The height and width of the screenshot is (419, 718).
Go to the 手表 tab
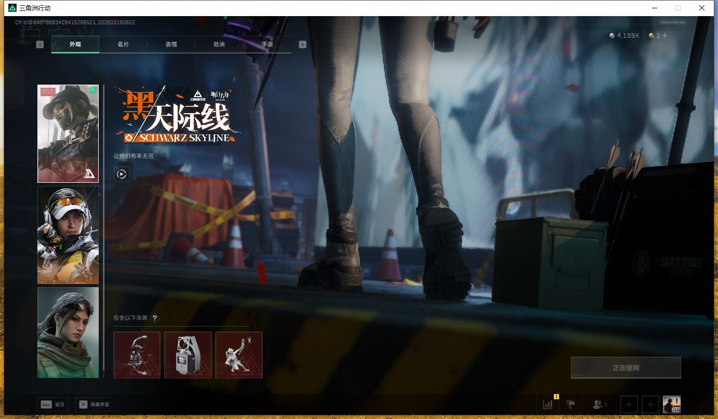[267, 45]
